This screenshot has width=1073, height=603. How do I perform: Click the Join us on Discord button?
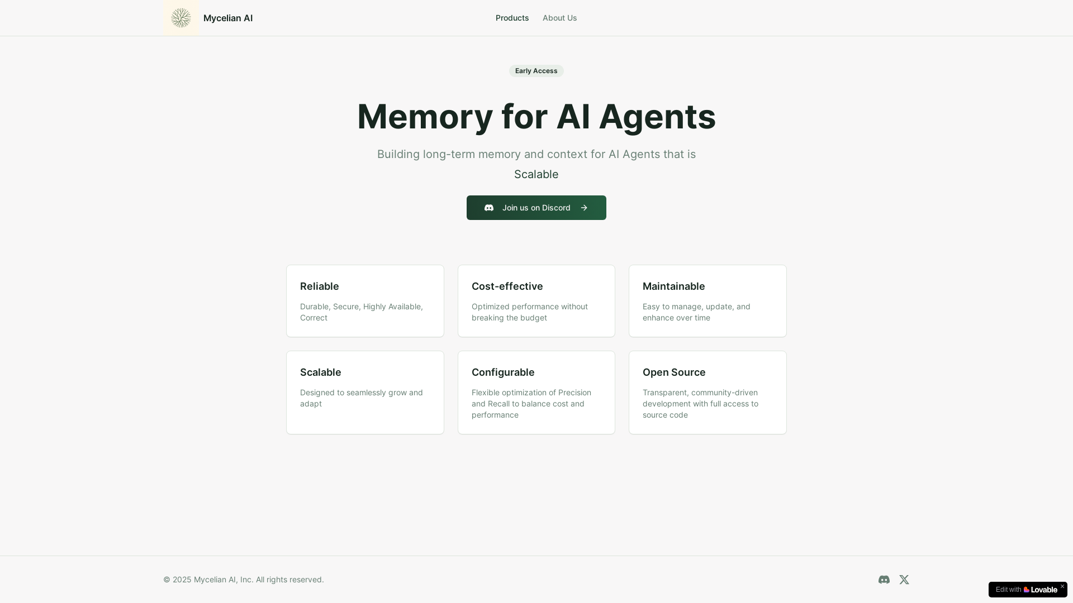pos(536,208)
